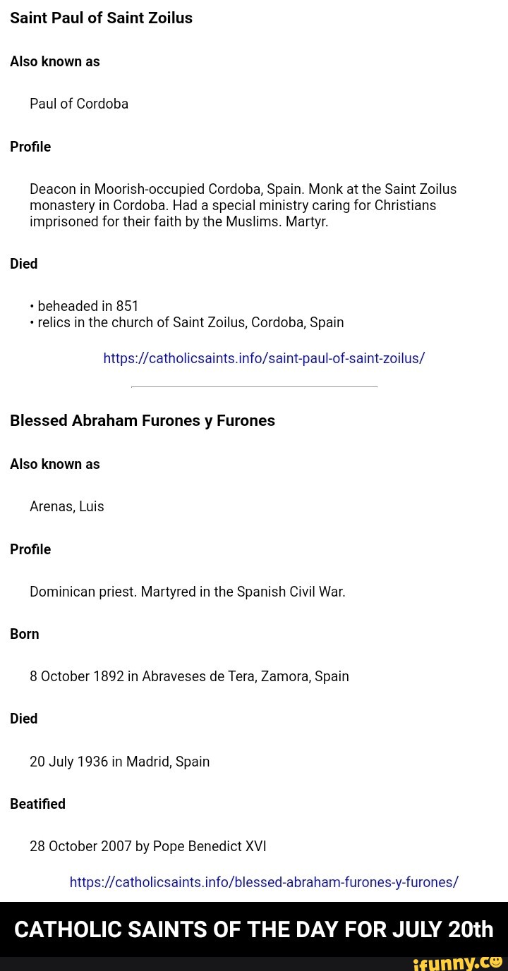Click the horizontal divider between saints
This screenshot has width=508, height=971.
point(254,386)
